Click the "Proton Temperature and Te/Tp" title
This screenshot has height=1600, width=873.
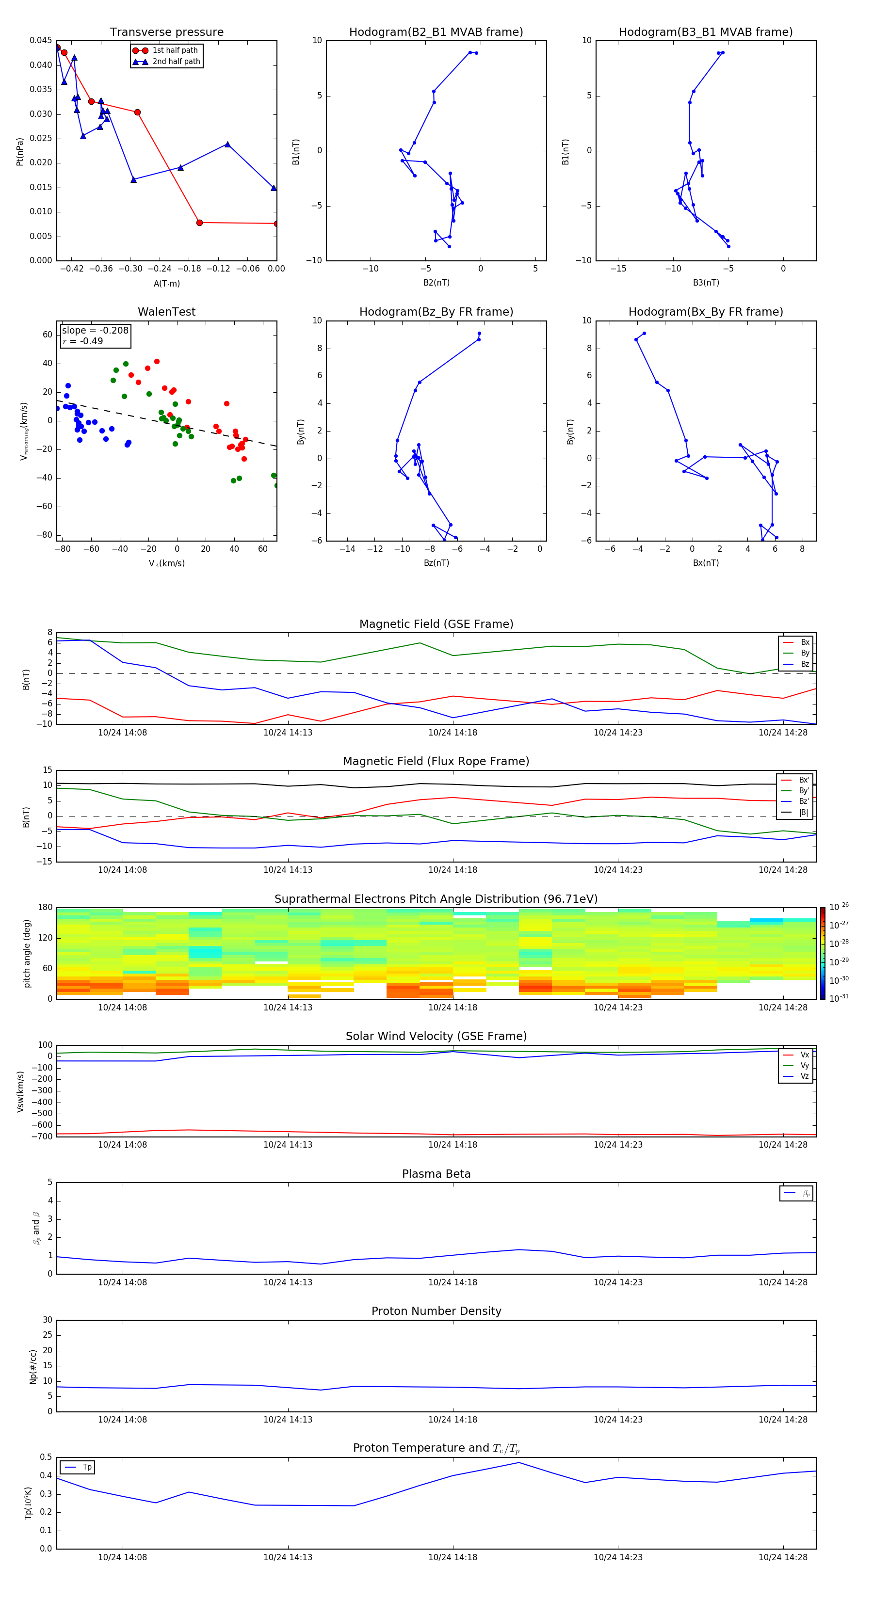[436, 1448]
